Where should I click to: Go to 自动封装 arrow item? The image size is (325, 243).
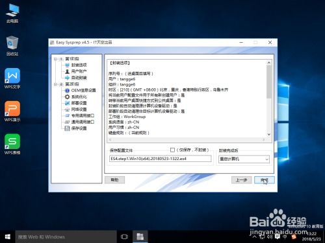click(76, 78)
